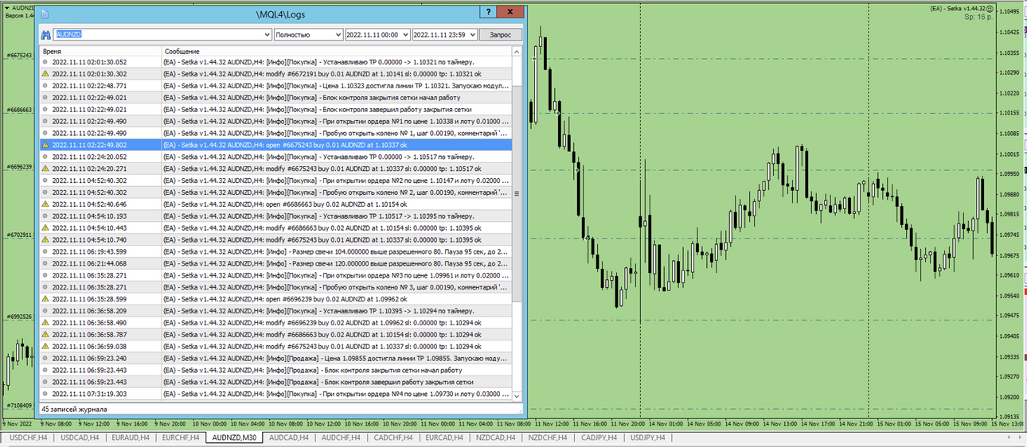Click the Время column header
The image size is (1027, 447).
point(100,51)
